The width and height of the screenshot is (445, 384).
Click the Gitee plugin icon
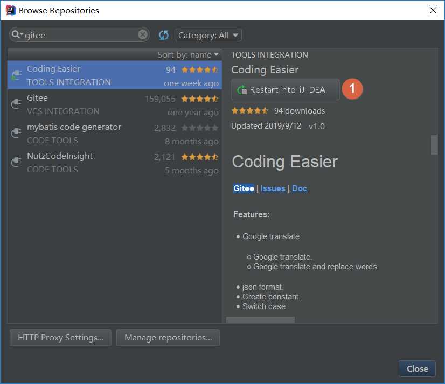(x=16, y=104)
